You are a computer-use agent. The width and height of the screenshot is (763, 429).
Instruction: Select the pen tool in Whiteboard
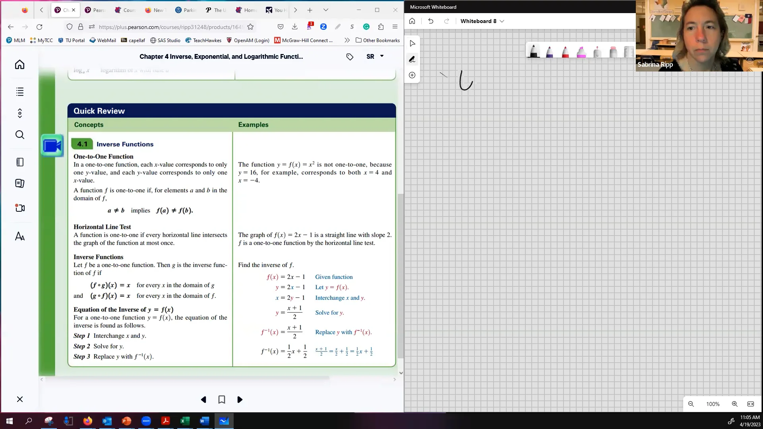click(x=412, y=59)
